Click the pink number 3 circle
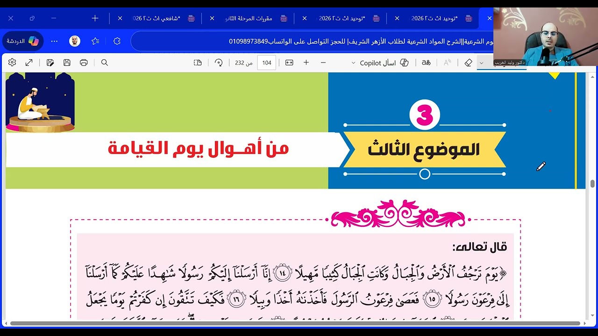Image resolution: width=598 pixels, height=336 pixels. (425, 115)
